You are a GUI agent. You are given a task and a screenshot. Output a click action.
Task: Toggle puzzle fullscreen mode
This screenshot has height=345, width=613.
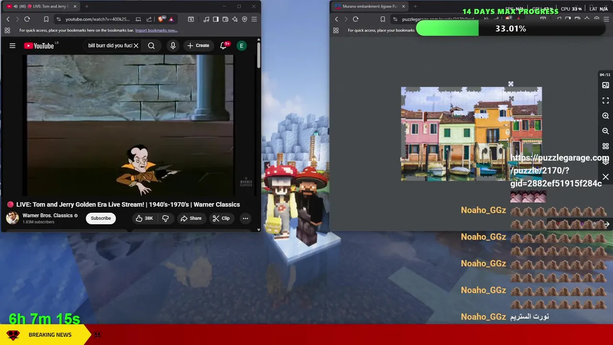(x=605, y=101)
